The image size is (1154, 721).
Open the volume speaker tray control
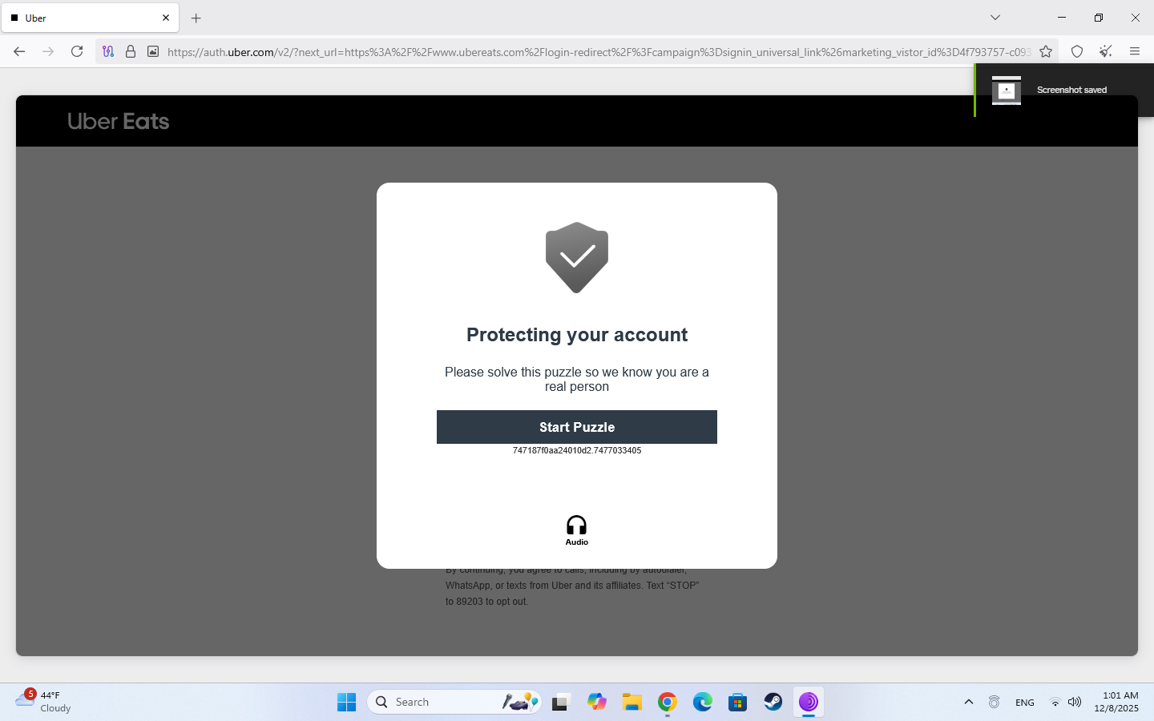[1075, 702]
